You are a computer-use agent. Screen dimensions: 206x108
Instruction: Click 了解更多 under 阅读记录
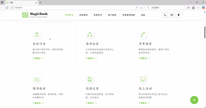click(x=91, y=103)
